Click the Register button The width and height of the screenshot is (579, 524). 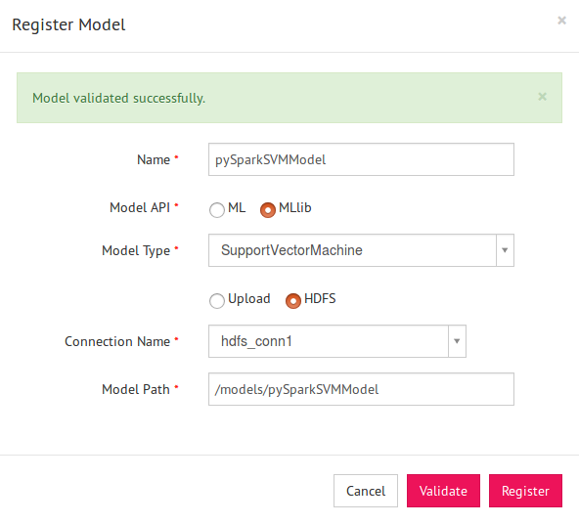[x=525, y=491]
